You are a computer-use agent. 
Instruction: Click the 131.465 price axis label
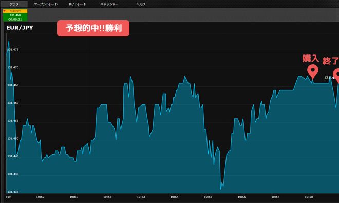(x=13, y=85)
